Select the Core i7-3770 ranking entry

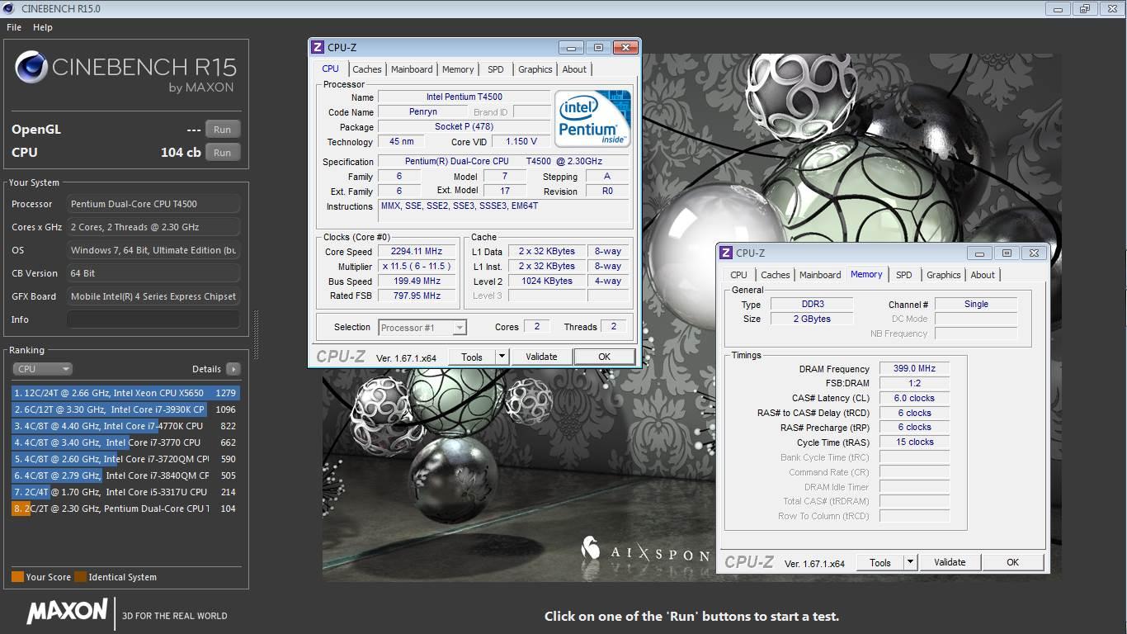click(x=125, y=442)
